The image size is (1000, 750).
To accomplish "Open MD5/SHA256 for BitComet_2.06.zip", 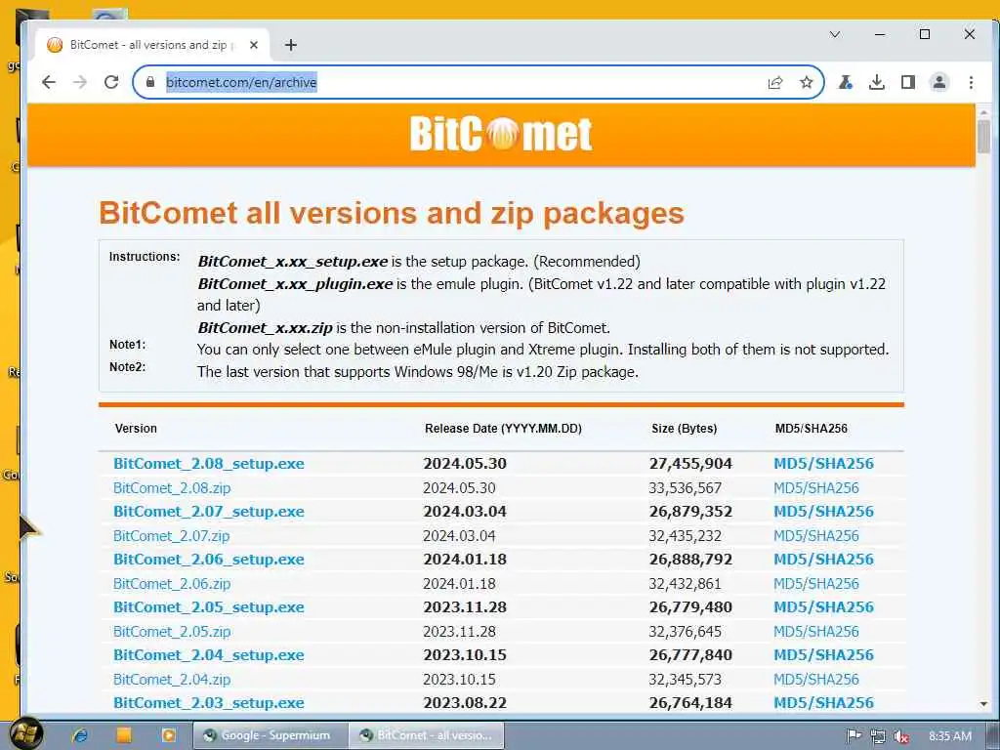I will [x=816, y=584].
